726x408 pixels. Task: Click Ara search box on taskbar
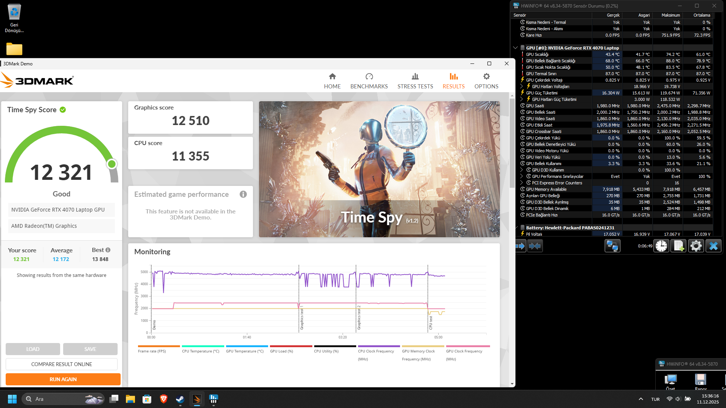coord(63,399)
